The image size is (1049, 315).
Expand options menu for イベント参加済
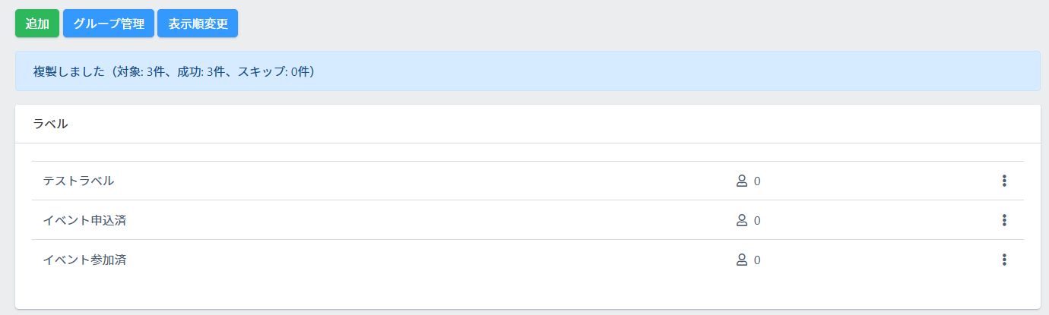tap(1004, 260)
